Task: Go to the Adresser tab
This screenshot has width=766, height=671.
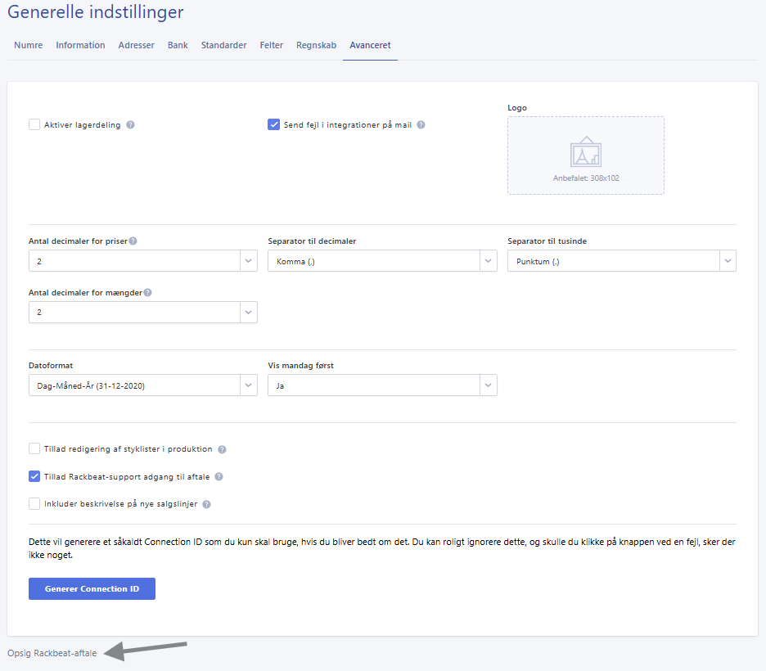Action: coord(136,45)
